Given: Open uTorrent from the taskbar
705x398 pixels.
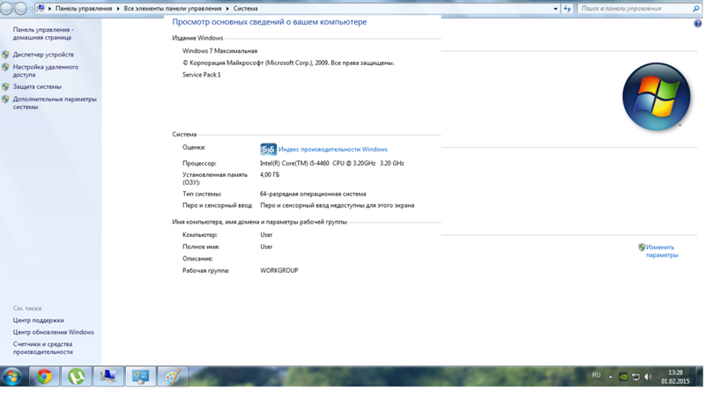Looking at the screenshot, I should 77,376.
